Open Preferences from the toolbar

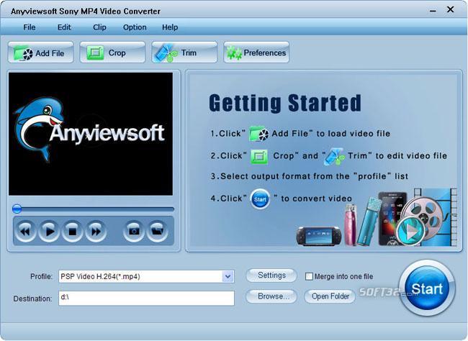point(256,53)
